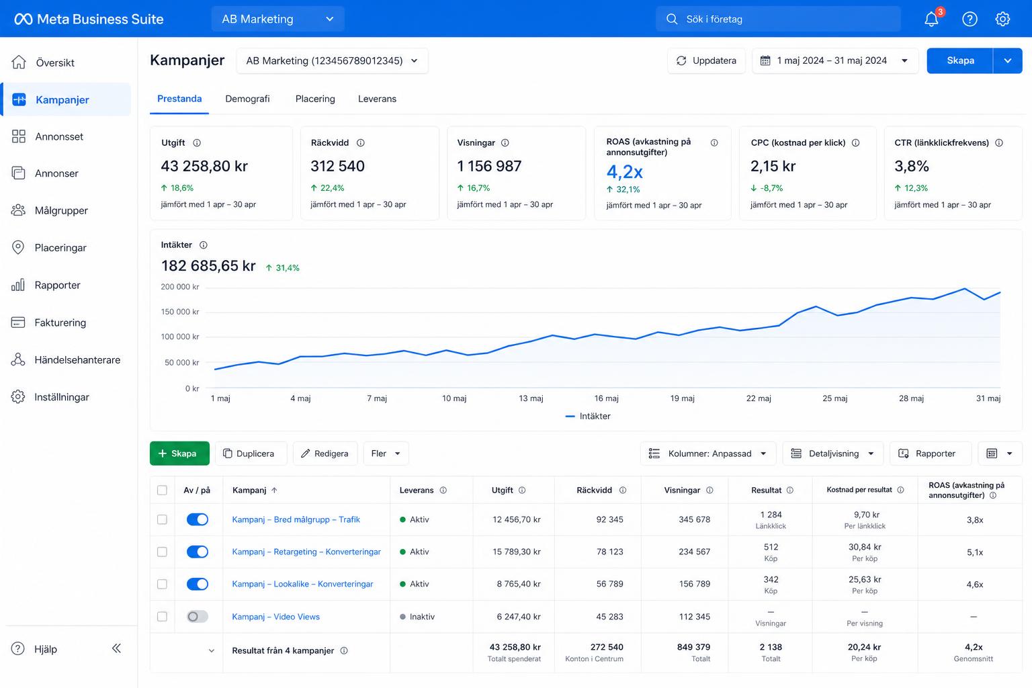Click the Redigera button

325,454
